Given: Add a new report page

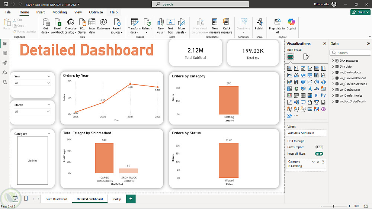Looking at the screenshot, I should click(x=131, y=199).
